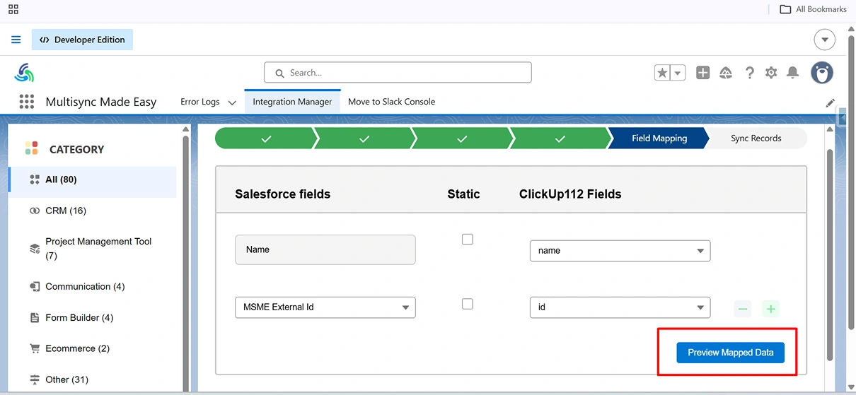This screenshot has height=395, width=856.
Task: Toggle Static checkbox for MSME External Id row
Action: coord(467,304)
